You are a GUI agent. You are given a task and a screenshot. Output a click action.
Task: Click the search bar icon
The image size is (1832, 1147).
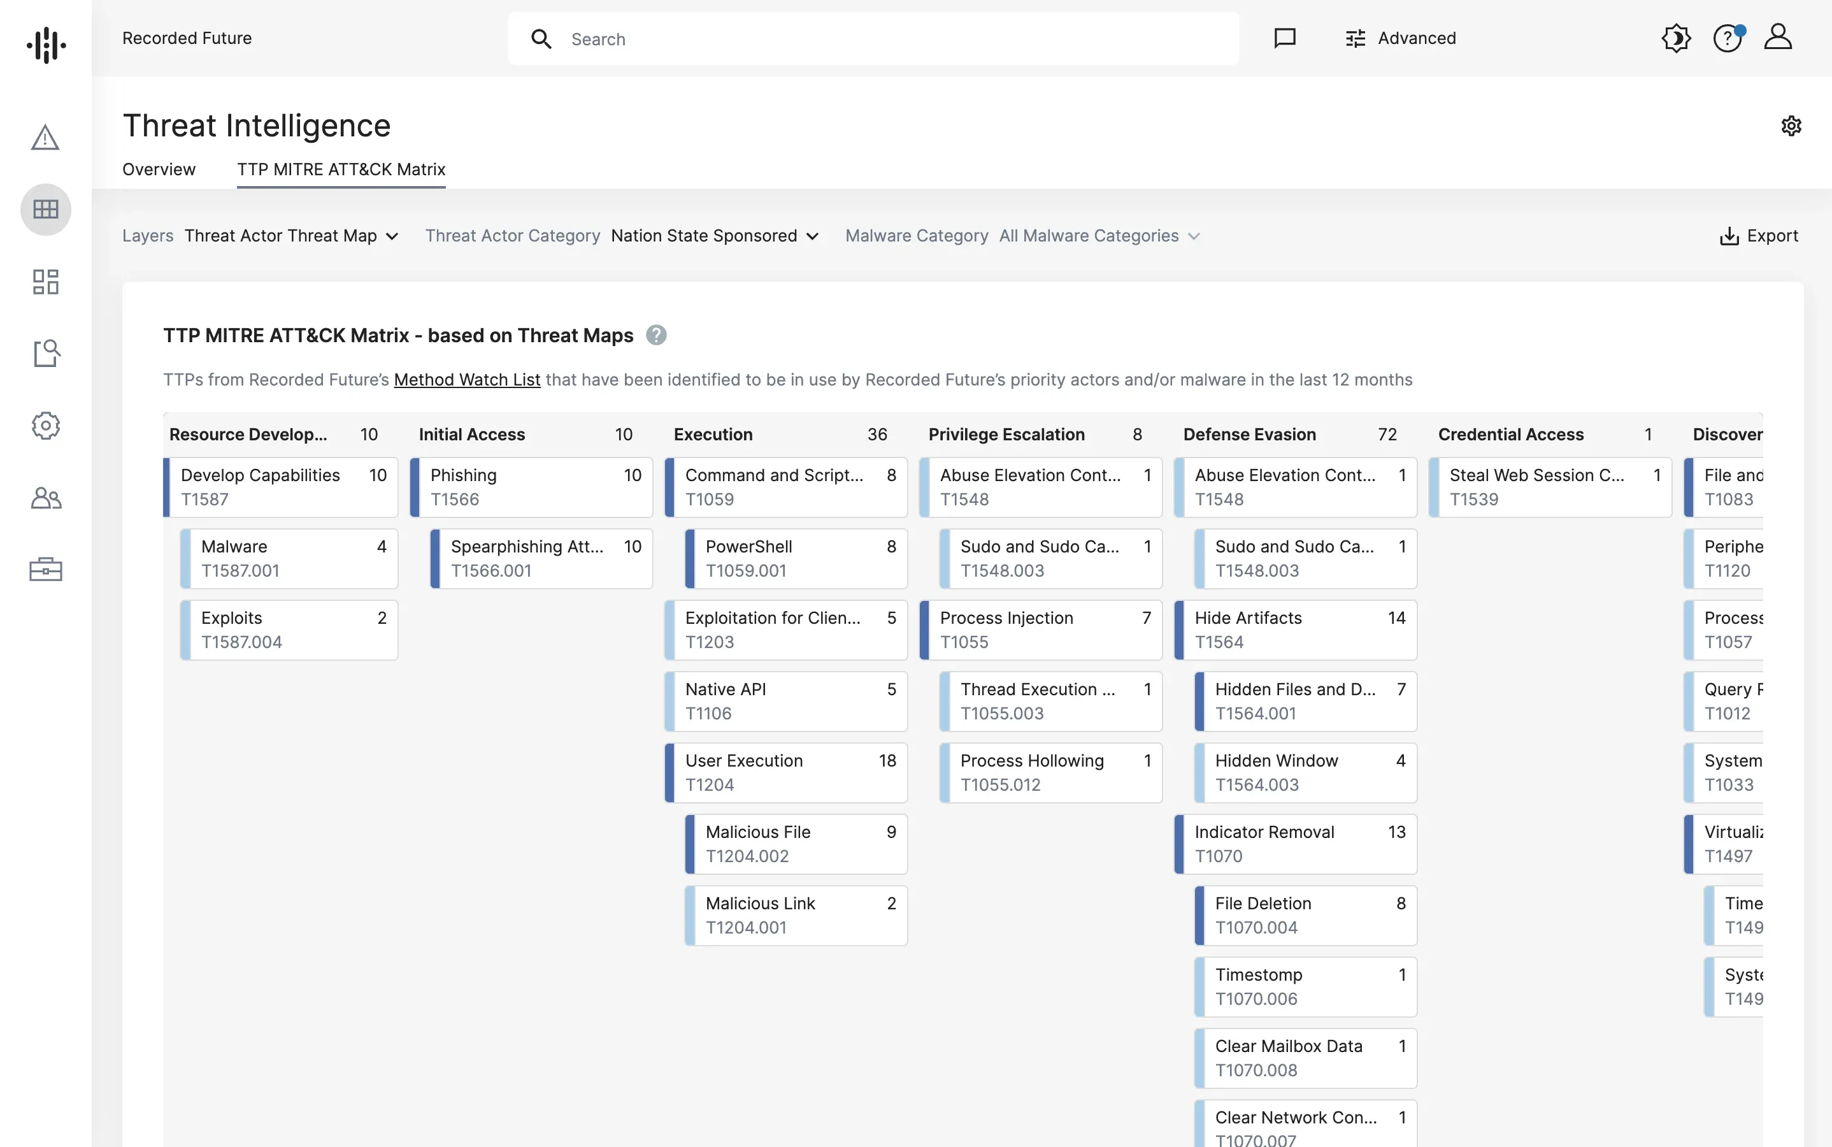pos(541,38)
